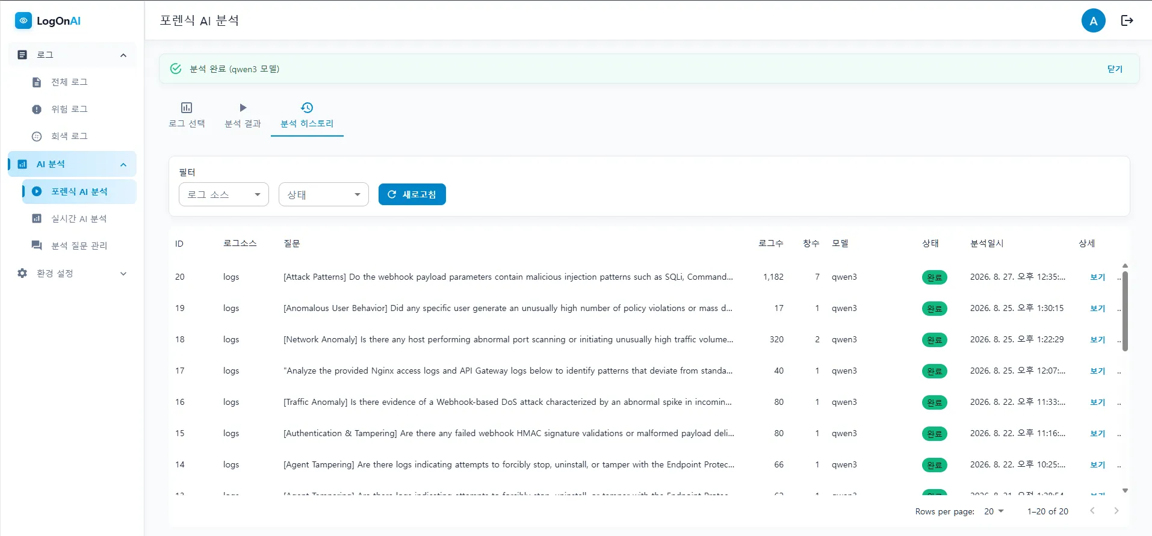Expand the 환경 설정 sidebar section
This screenshot has height=536, width=1152.
click(x=123, y=273)
